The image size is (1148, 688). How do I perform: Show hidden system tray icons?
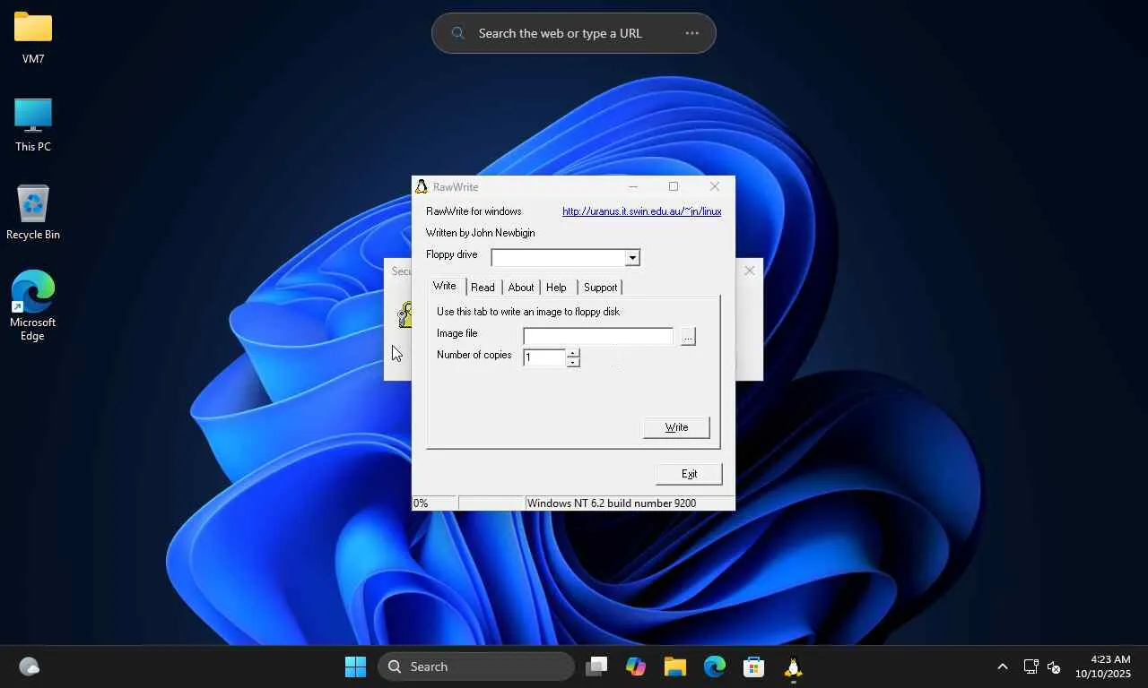(x=1003, y=666)
